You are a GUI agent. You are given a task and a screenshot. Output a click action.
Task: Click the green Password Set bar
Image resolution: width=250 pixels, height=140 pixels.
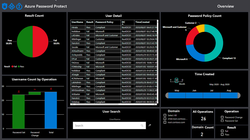tap(19, 112)
